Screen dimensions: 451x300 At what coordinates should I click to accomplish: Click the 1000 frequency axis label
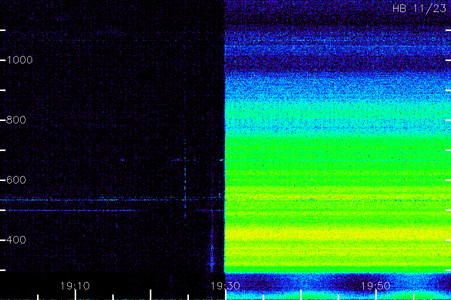[x=20, y=60]
